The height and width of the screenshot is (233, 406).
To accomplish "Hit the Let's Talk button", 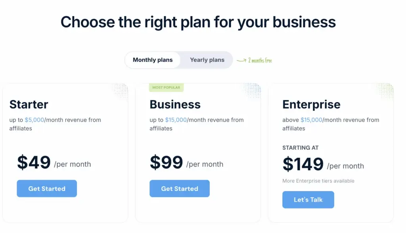I will [308, 200].
